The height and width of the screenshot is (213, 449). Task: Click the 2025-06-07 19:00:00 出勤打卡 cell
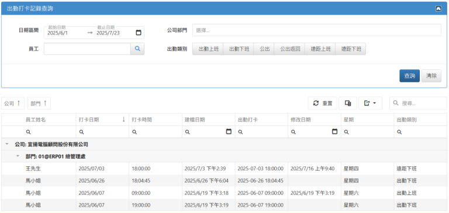tap(261, 205)
